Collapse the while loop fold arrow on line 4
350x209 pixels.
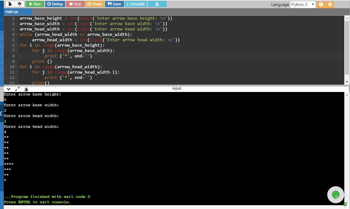[16, 35]
